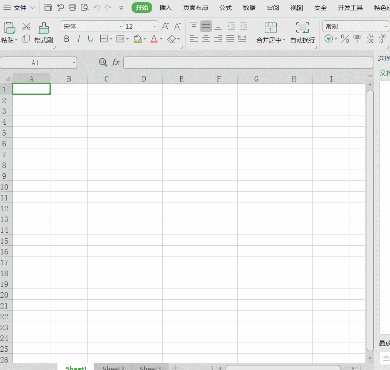Click the Cut scissors icon
The image size is (390, 370).
pyautogui.click(x=26, y=26)
